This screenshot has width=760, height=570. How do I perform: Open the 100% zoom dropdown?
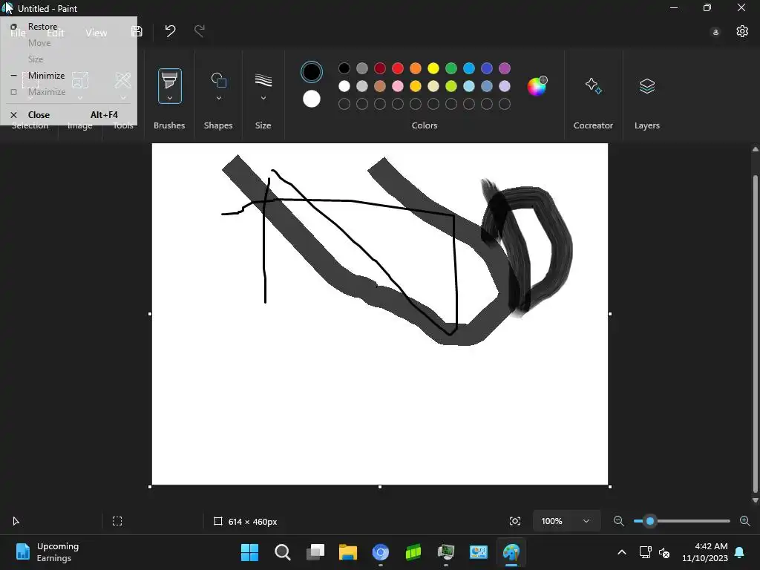click(x=566, y=521)
